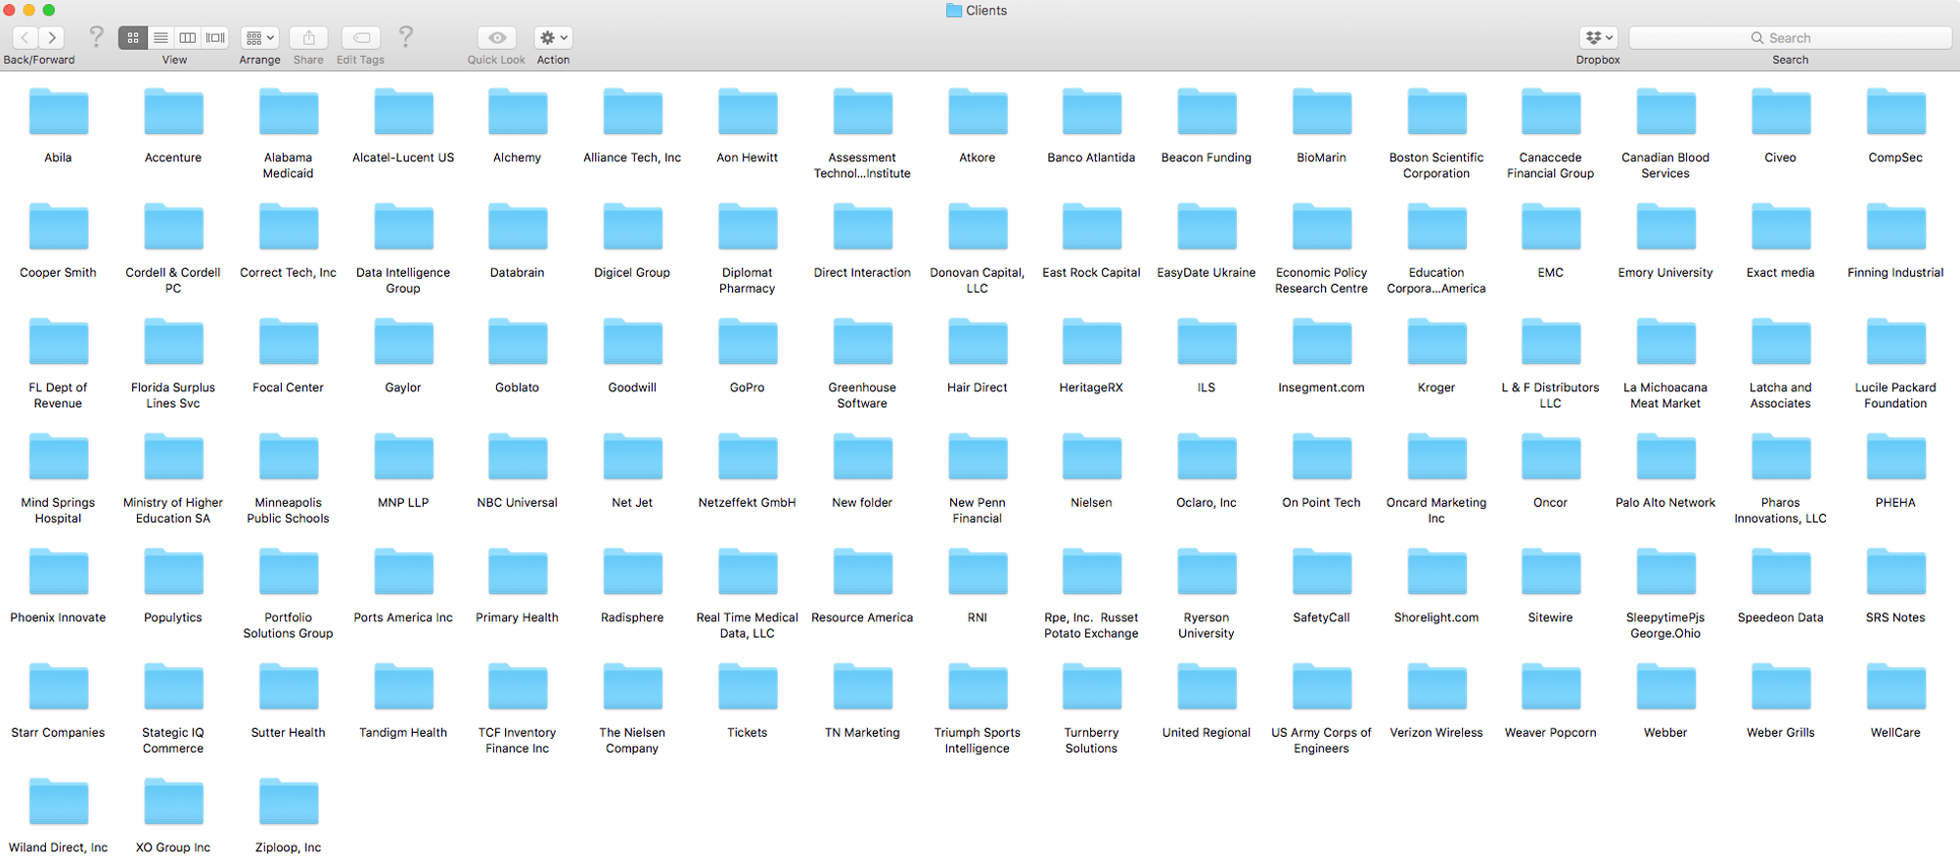
Task: Select the Accenture folder
Action: (174, 112)
